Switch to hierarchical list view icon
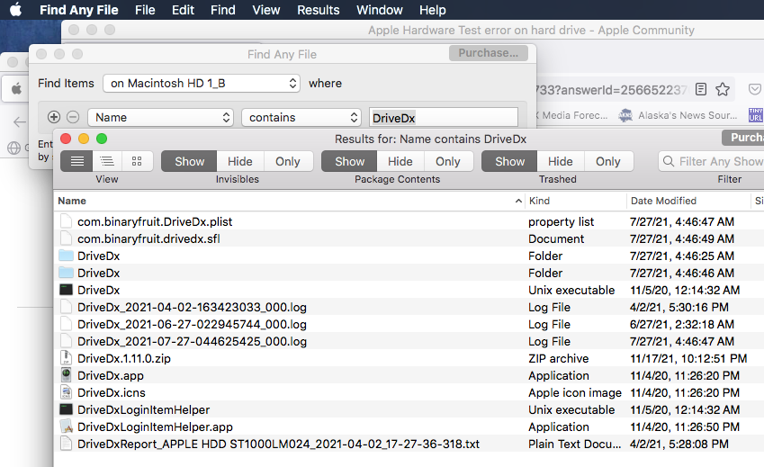This screenshot has width=764, height=467. 107,161
